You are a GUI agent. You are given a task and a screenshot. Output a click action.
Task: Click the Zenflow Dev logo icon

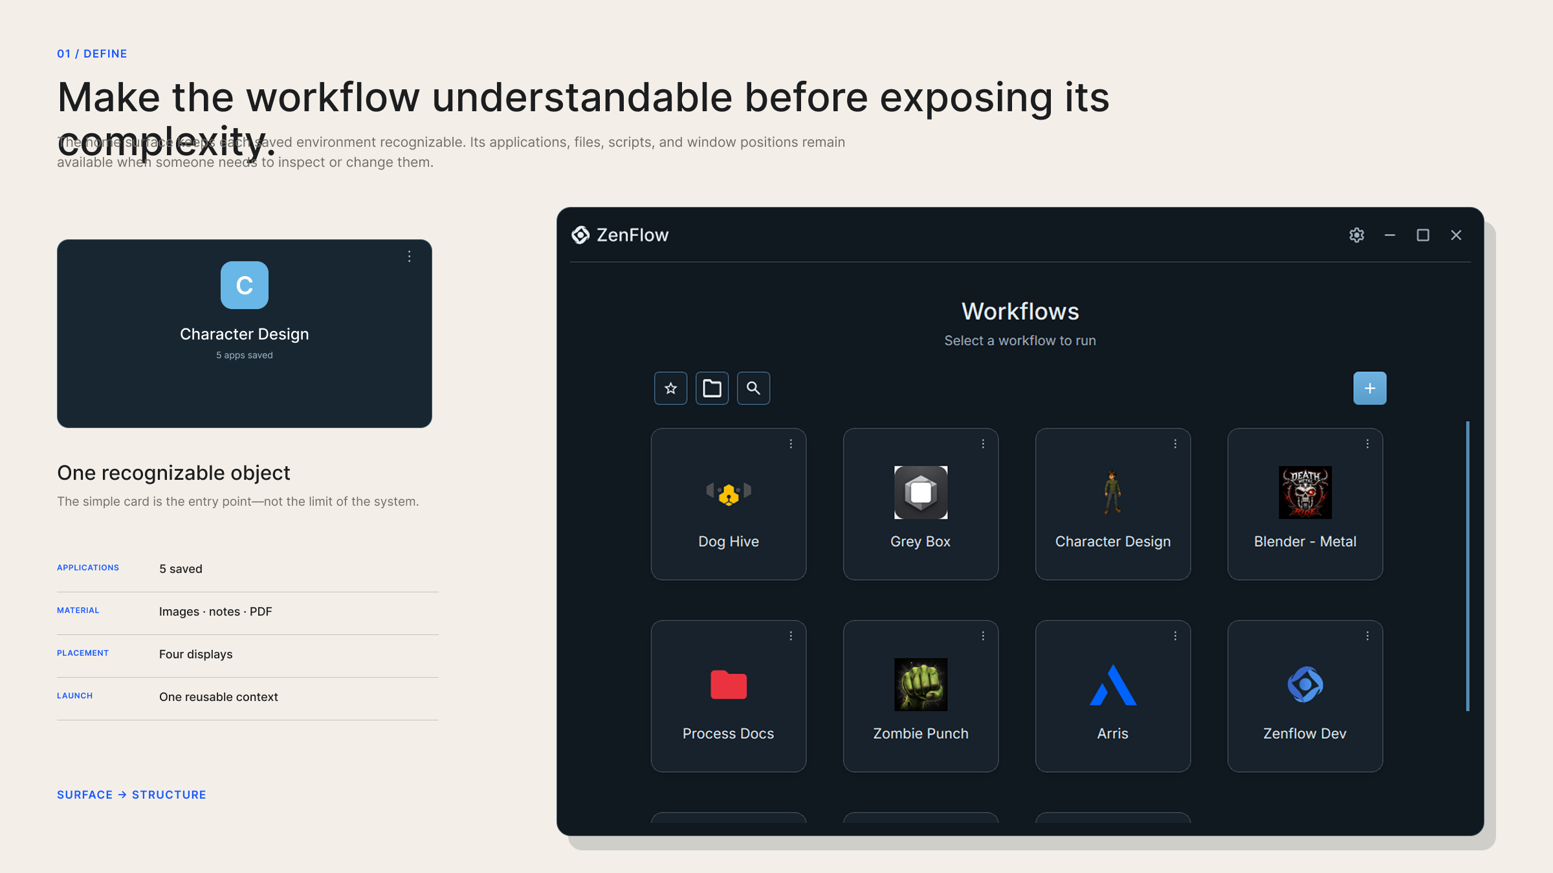(1305, 684)
